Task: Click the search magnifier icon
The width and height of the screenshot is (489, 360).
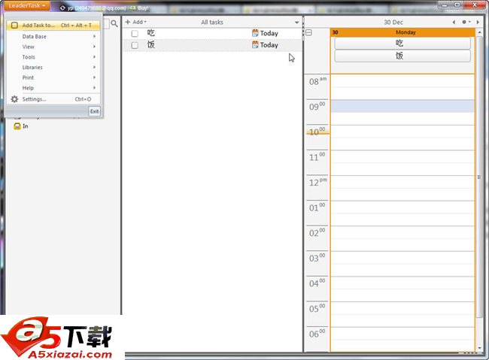Action: (114, 23)
